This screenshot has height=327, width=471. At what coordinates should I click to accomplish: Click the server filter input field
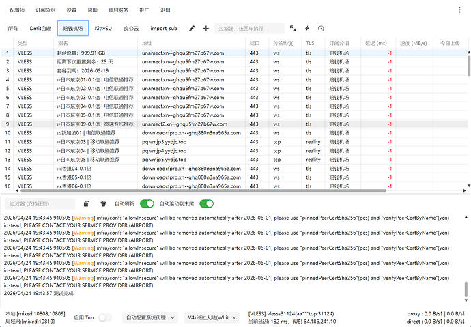click(249, 29)
